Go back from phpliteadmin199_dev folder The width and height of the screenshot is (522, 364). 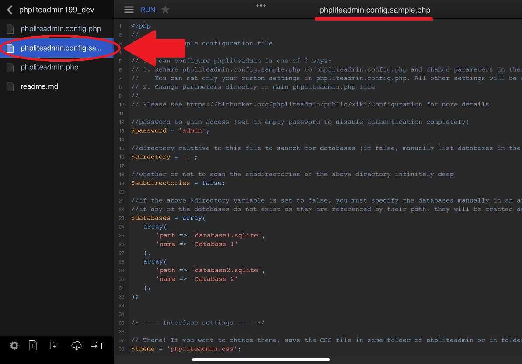coord(10,10)
